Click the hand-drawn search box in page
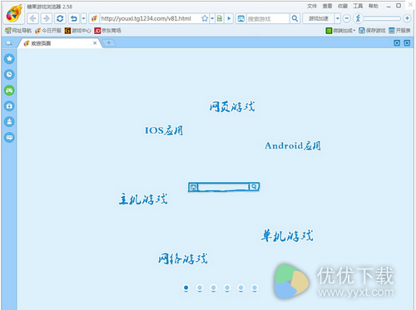Screen dimensions: 416x310 [224, 187]
